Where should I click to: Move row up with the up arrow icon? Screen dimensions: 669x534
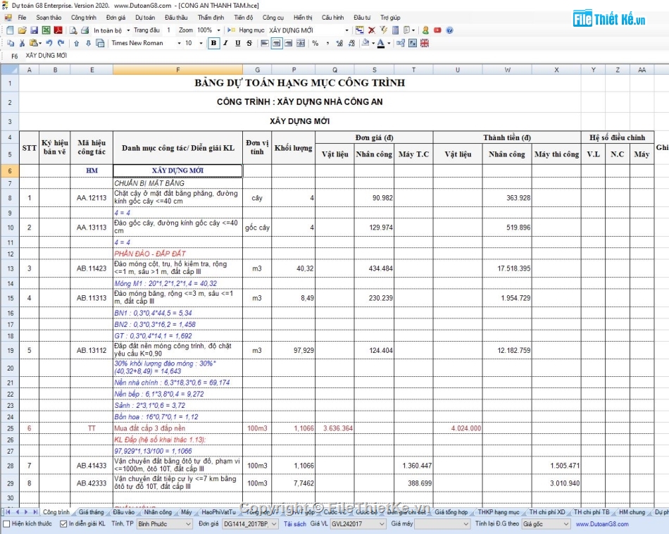coord(76,43)
